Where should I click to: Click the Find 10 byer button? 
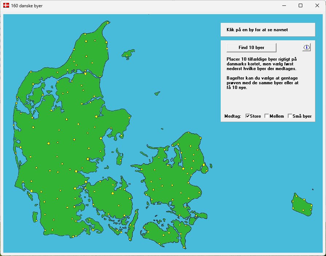(251, 48)
